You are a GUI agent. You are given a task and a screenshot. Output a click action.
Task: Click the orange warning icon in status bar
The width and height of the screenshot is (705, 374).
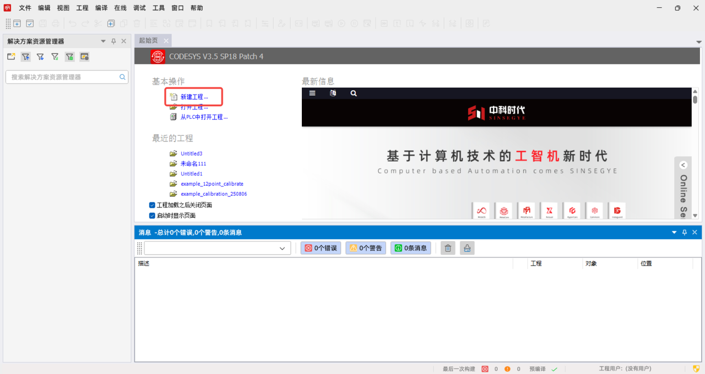[507, 369]
